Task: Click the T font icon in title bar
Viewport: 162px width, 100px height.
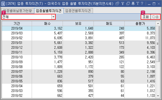Action: pyautogui.click(x=138, y=4)
